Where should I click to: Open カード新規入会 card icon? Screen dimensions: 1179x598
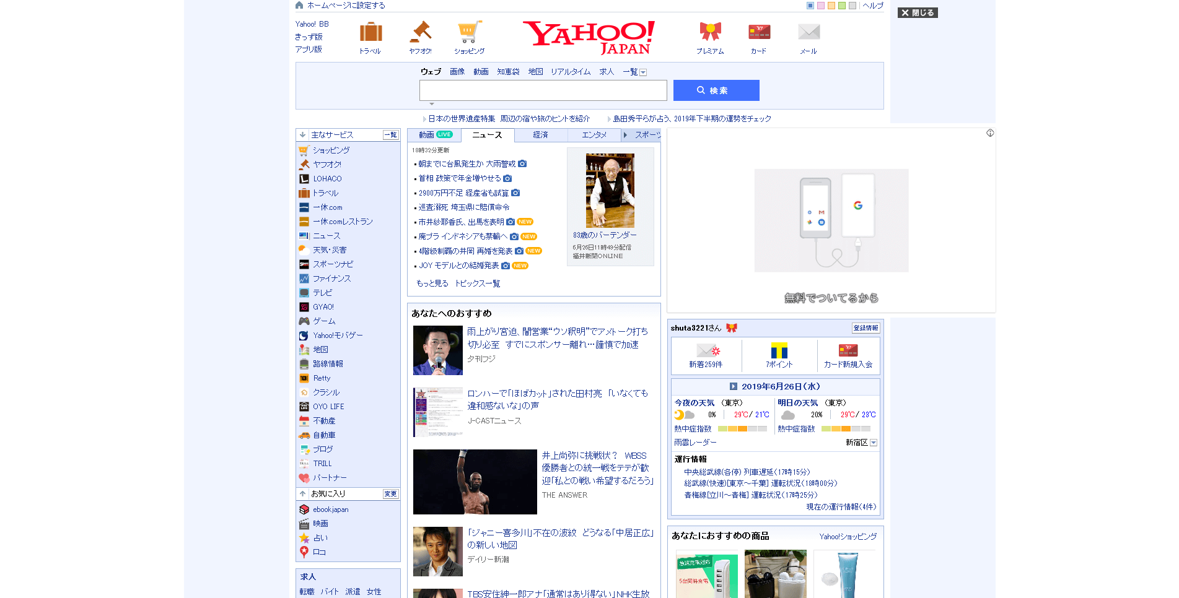pyautogui.click(x=848, y=350)
